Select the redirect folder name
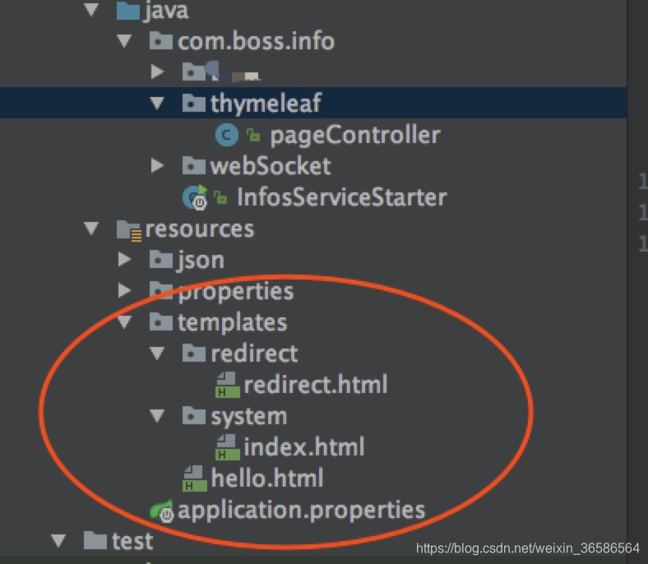This screenshot has height=564, width=648. (x=254, y=354)
